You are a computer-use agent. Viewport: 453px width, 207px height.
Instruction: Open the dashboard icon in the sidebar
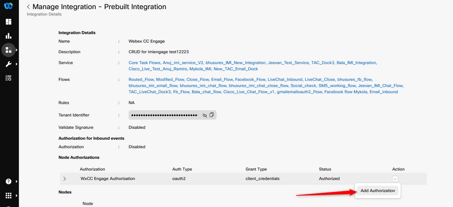tap(8, 22)
